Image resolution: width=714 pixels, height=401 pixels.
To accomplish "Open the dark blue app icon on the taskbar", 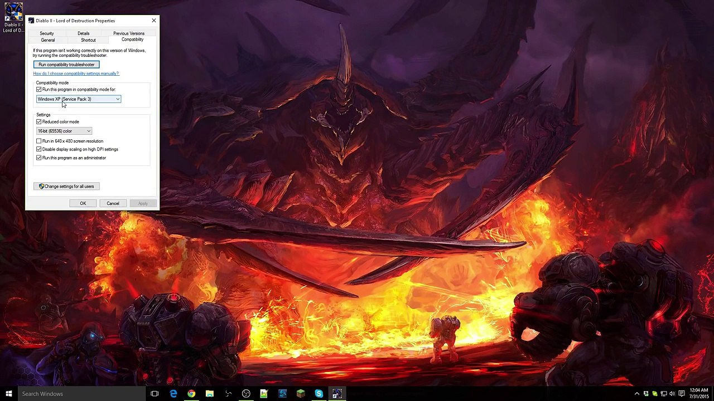I will [283, 394].
